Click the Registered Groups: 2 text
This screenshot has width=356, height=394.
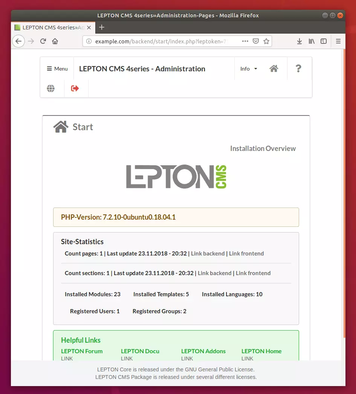pyautogui.click(x=159, y=311)
